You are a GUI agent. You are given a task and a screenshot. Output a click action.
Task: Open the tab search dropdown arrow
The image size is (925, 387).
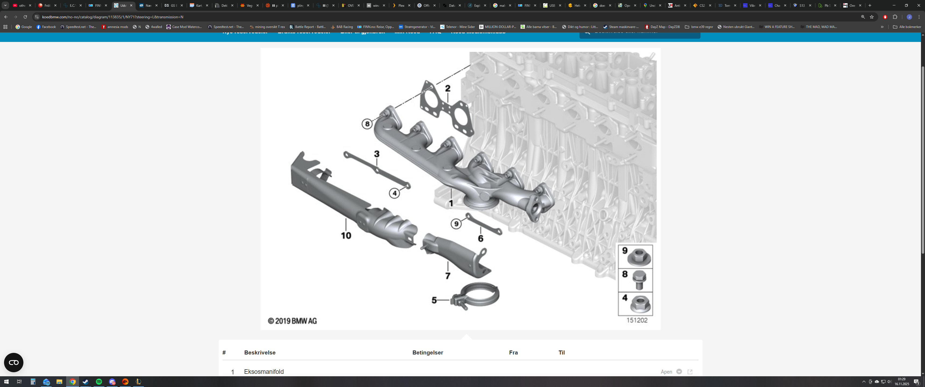[5, 5]
